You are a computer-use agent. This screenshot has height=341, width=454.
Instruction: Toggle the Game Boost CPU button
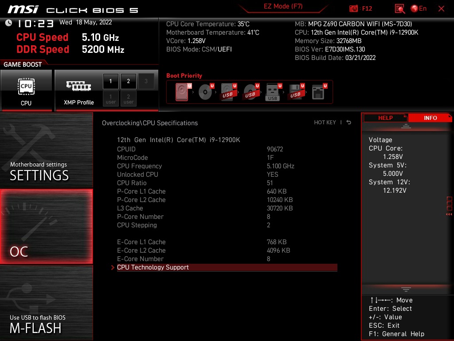tap(26, 91)
